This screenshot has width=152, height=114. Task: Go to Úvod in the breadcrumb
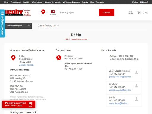tap(40, 26)
